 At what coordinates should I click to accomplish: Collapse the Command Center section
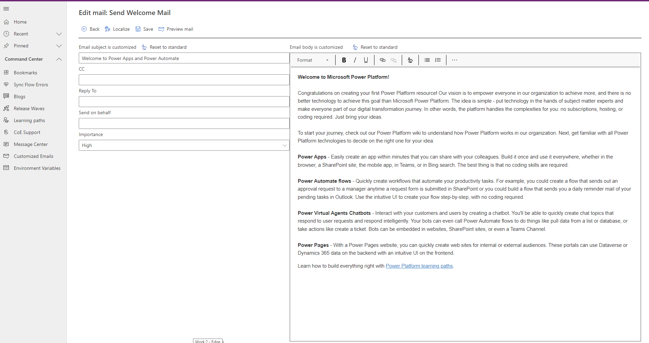click(x=59, y=59)
